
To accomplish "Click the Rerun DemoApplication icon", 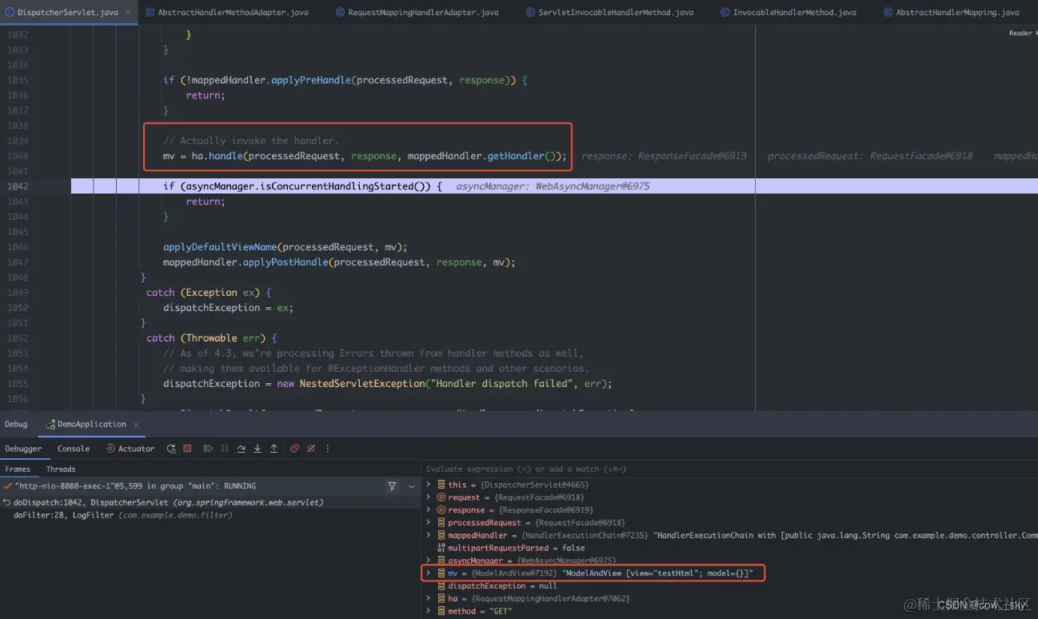I will (x=171, y=449).
